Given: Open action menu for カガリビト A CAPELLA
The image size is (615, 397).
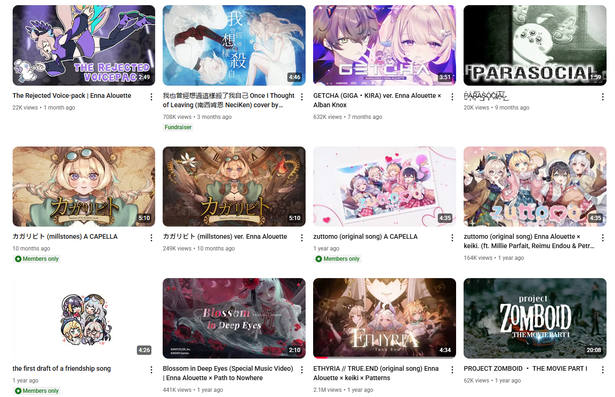Looking at the screenshot, I should pos(151,238).
